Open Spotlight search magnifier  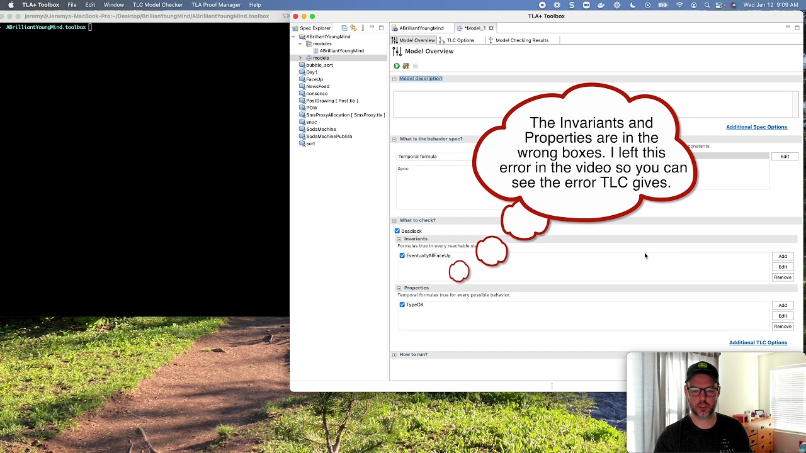[707, 5]
